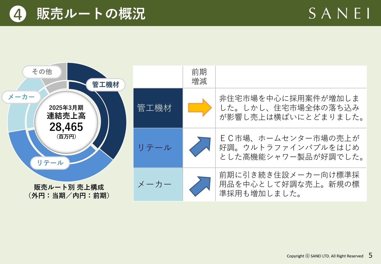This screenshot has height=264, width=381.
Task: Click the その他 chart label
Action: (x=42, y=72)
